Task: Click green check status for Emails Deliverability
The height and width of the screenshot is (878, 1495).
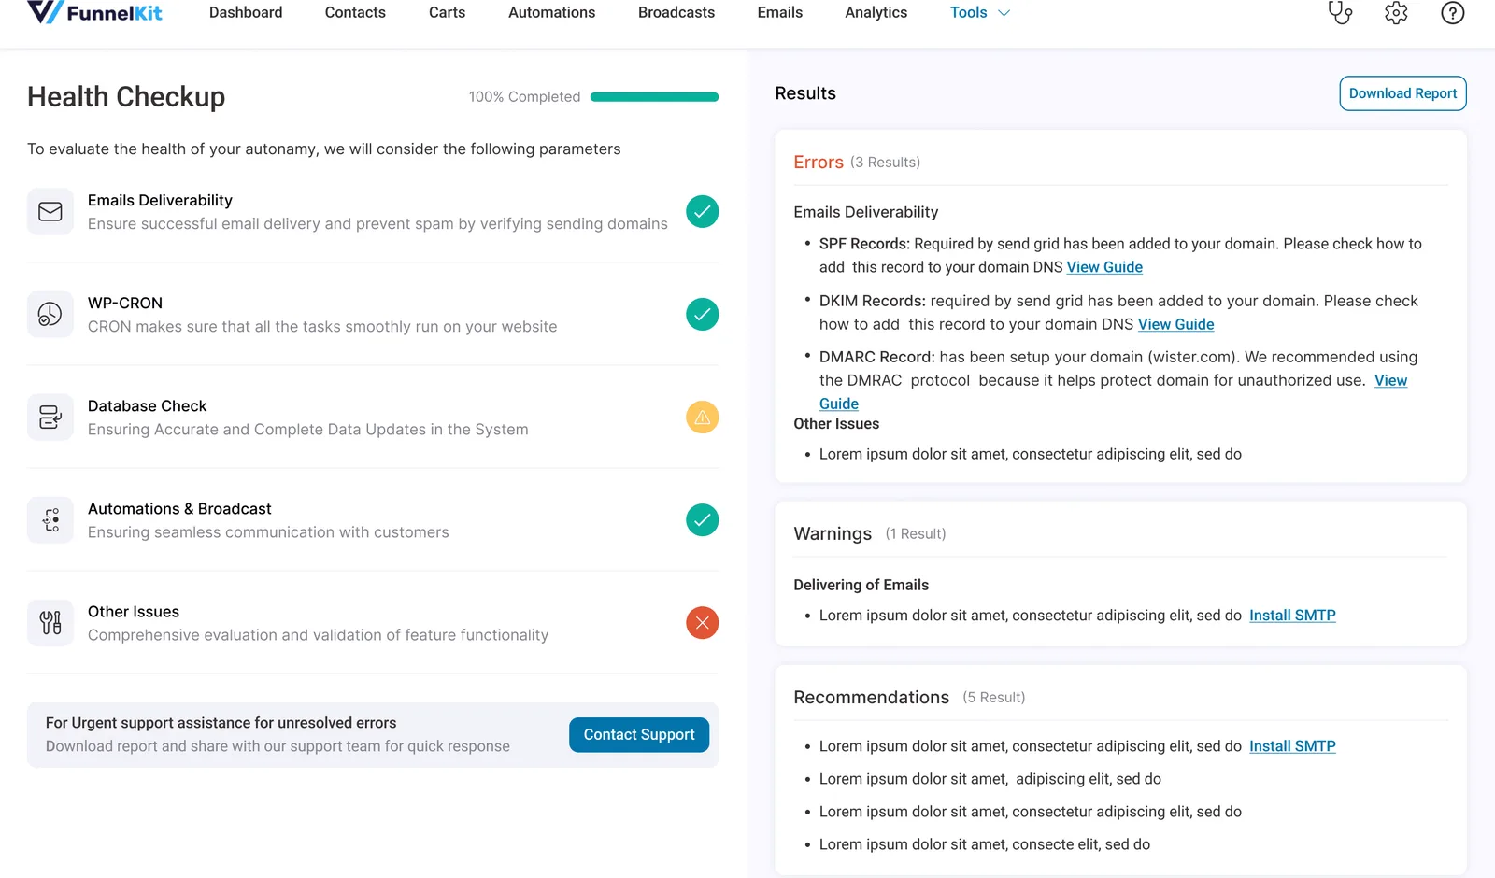Action: click(x=703, y=212)
